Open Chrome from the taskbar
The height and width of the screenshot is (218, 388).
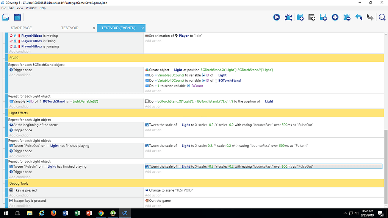click(101, 213)
